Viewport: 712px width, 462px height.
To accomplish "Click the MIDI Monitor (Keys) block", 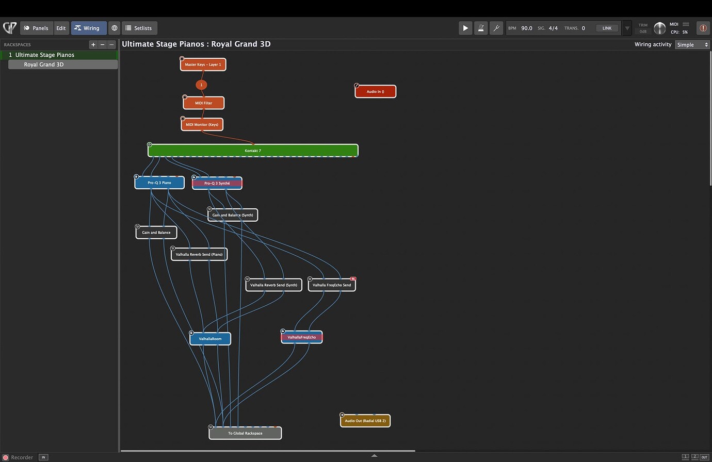I will [202, 124].
